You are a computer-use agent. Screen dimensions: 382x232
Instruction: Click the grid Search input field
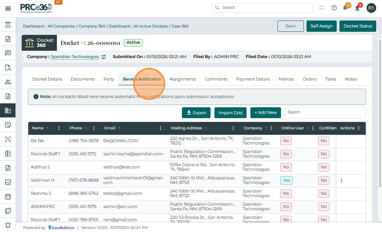[x=325, y=112]
